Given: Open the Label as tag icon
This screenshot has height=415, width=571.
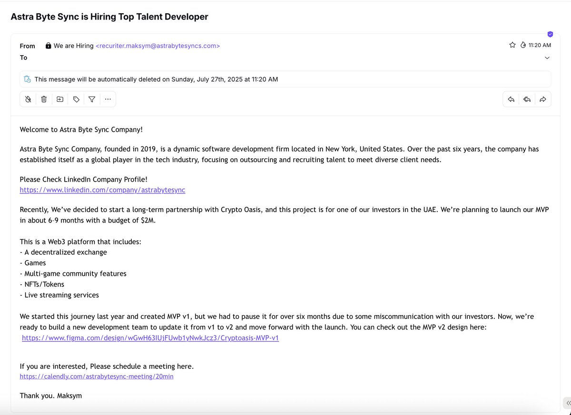Looking at the screenshot, I should [x=76, y=99].
